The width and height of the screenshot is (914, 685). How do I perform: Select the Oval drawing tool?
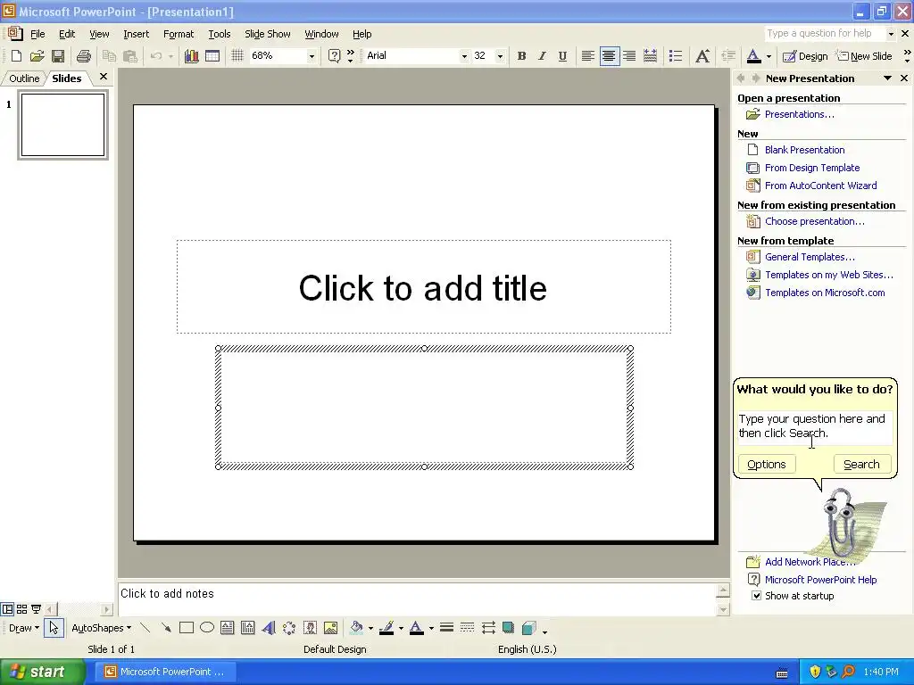pos(207,628)
